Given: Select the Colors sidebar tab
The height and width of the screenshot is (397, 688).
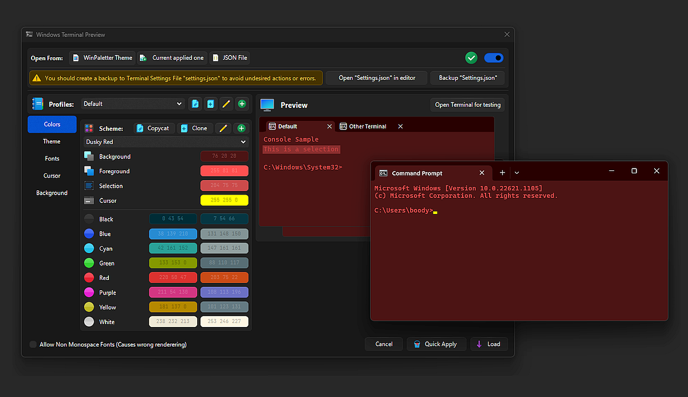Looking at the screenshot, I should [52, 124].
